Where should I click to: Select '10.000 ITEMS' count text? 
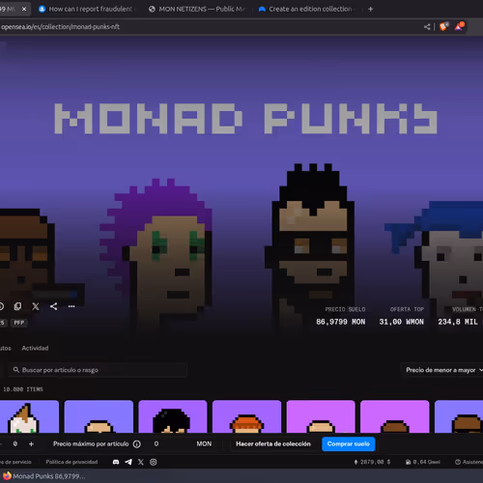pyautogui.click(x=23, y=389)
